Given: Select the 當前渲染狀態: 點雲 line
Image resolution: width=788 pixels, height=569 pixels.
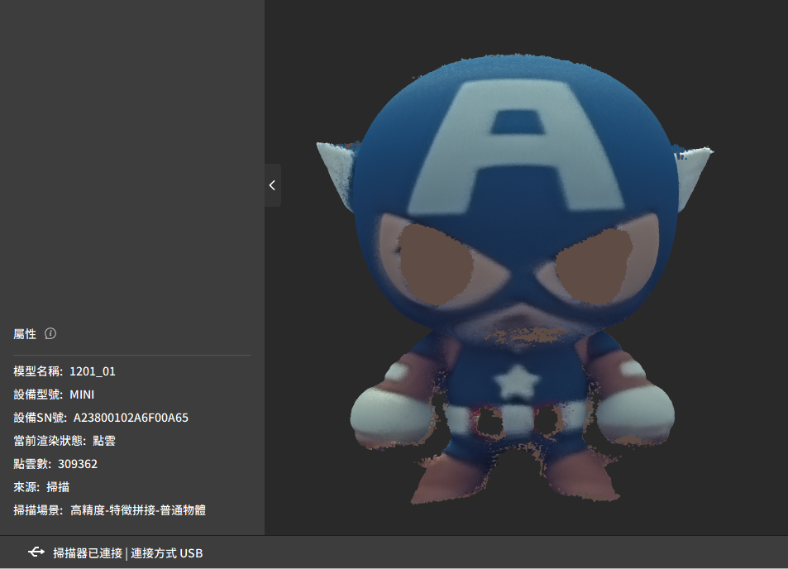Looking at the screenshot, I should click(64, 441).
